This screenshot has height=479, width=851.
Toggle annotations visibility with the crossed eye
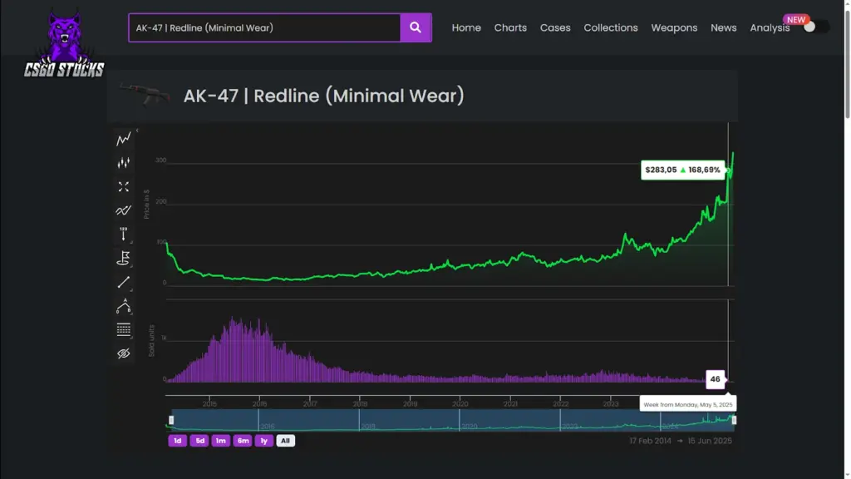tap(124, 353)
